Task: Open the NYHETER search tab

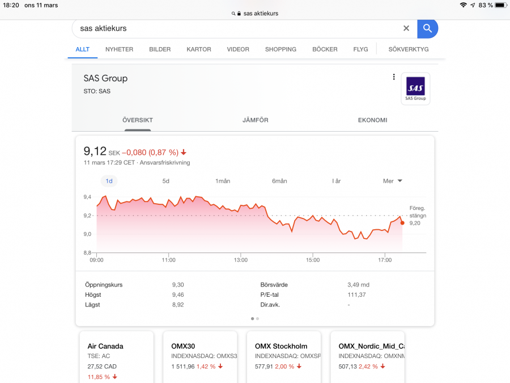Action: [x=119, y=49]
